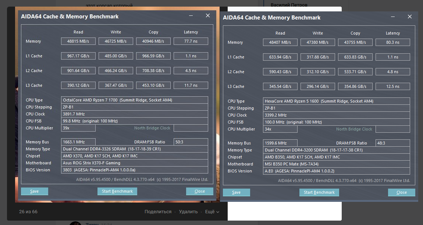The image size is (423, 225).
Task: Click BIOS version 3803 field
Action: pyautogui.click(x=135, y=170)
